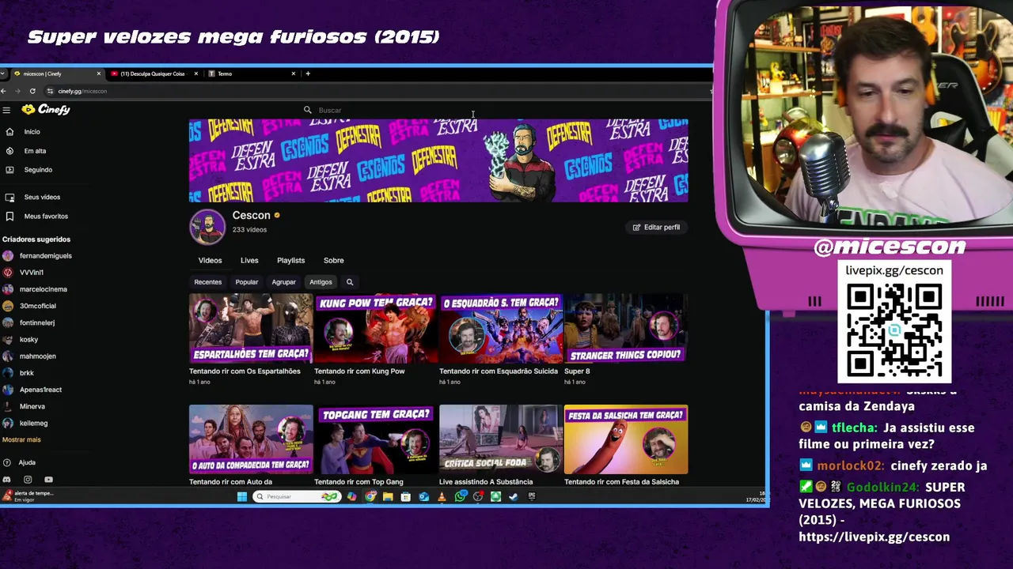This screenshot has height=569, width=1013.
Task: Click the browser reload icon
Action: coord(32,91)
